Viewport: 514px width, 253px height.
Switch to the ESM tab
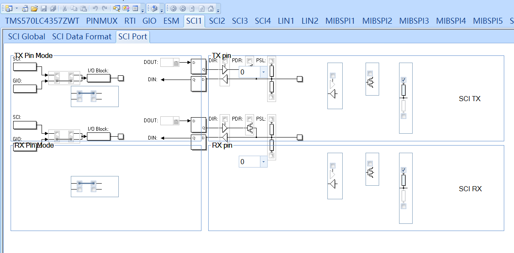[x=171, y=21]
